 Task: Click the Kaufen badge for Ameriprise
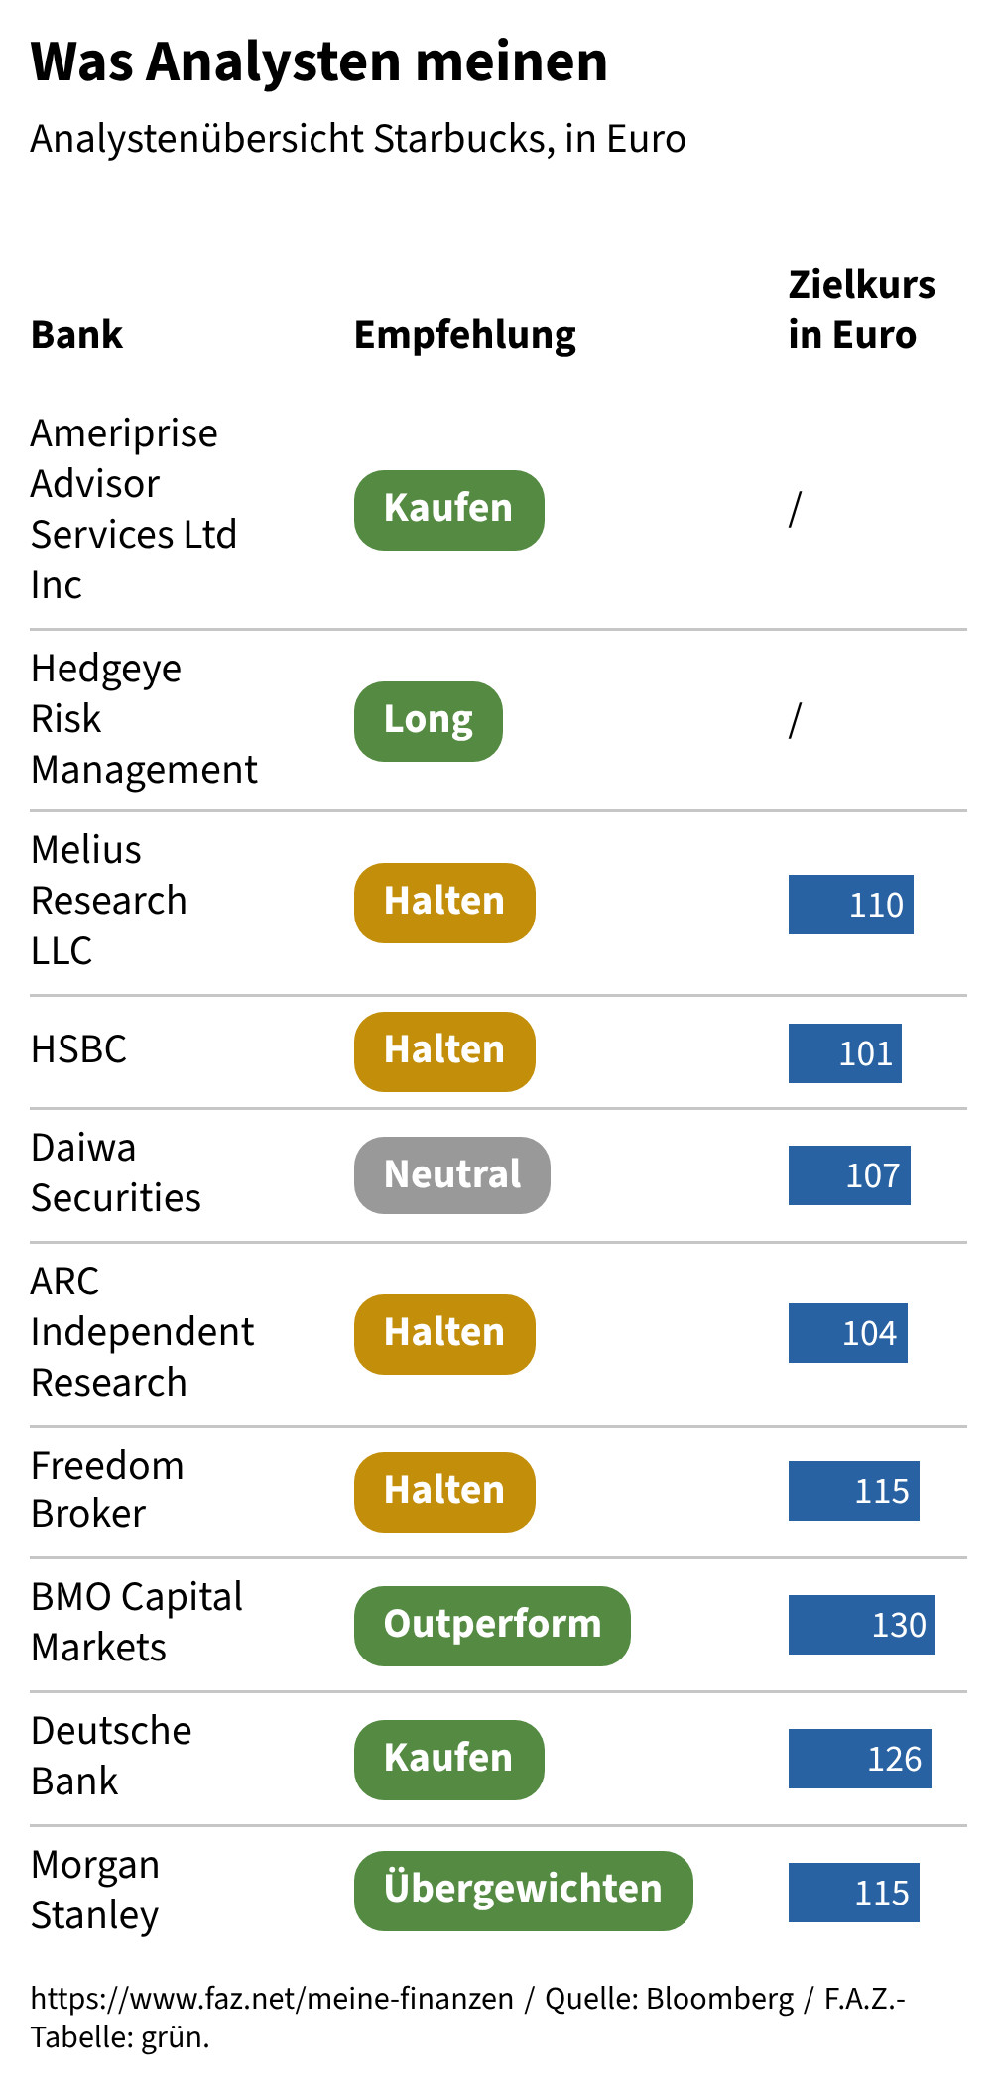point(448,510)
